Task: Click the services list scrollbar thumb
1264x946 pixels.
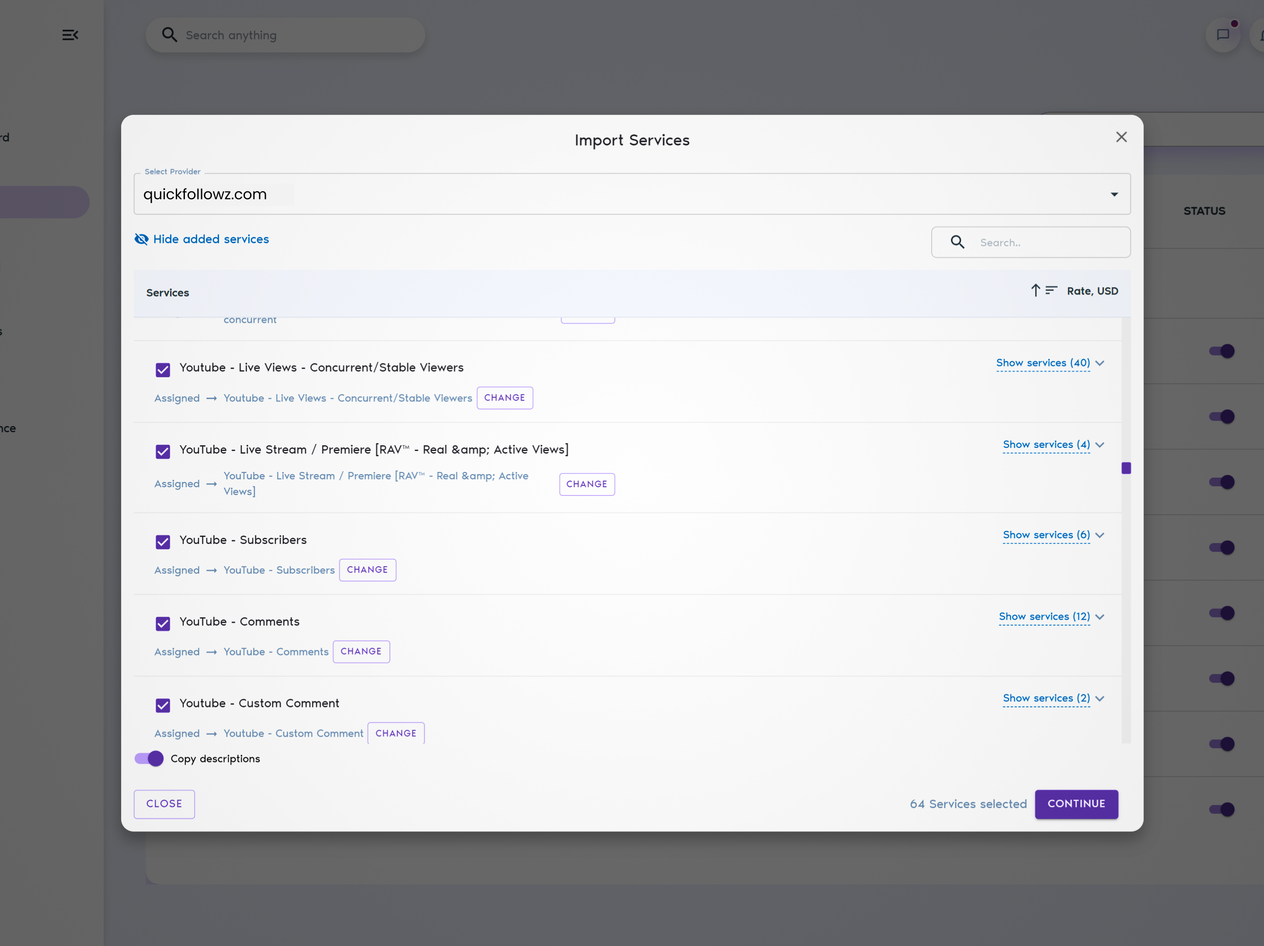Action: [x=1126, y=468]
